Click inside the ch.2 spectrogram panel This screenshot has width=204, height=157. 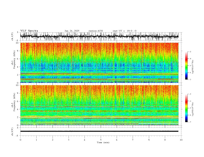pos(99,105)
